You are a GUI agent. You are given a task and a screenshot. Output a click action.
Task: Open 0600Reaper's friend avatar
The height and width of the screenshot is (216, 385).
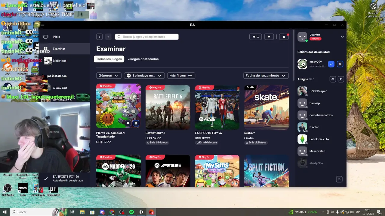tap(302, 91)
